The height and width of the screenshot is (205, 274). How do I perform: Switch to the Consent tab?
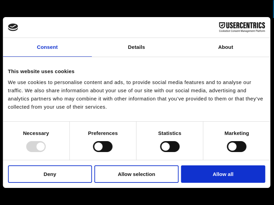tap(47, 47)
